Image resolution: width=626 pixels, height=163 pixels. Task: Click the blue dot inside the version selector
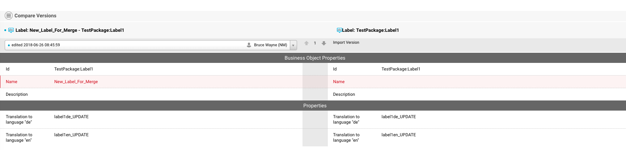coord(9,45)
